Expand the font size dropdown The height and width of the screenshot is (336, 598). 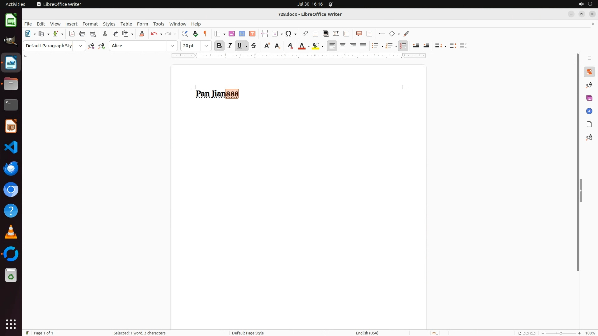tap(206, 46)
